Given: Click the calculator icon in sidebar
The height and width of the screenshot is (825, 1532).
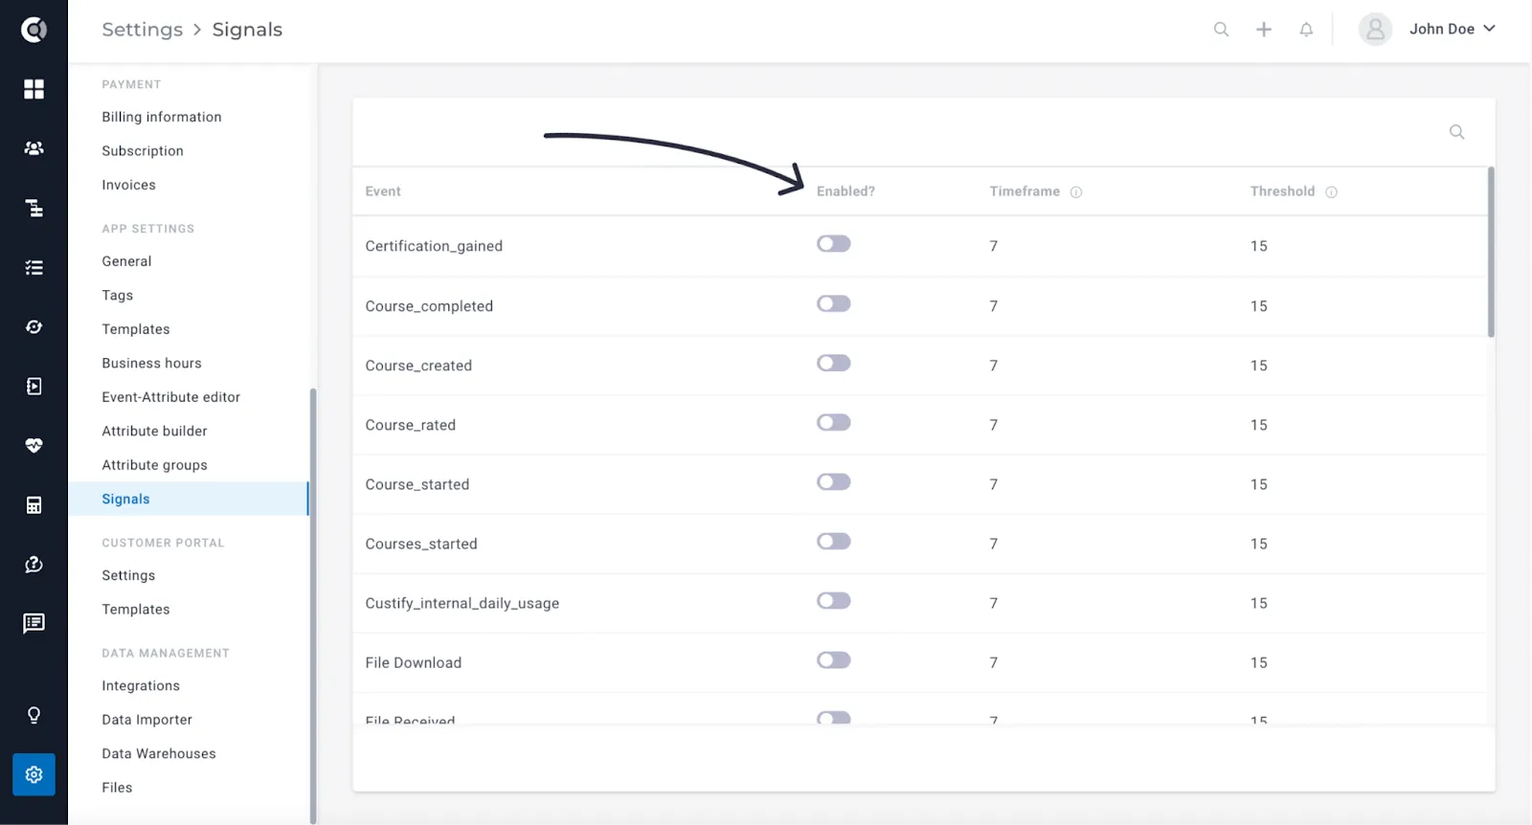Looking at the screenshot, I should click(x=34, y=505).
